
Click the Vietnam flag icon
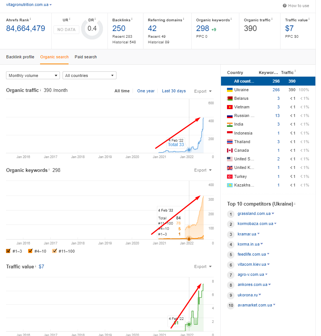[230, 107]
